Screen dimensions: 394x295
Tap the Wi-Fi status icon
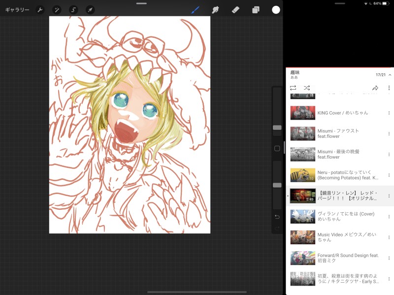click(366, 3)
